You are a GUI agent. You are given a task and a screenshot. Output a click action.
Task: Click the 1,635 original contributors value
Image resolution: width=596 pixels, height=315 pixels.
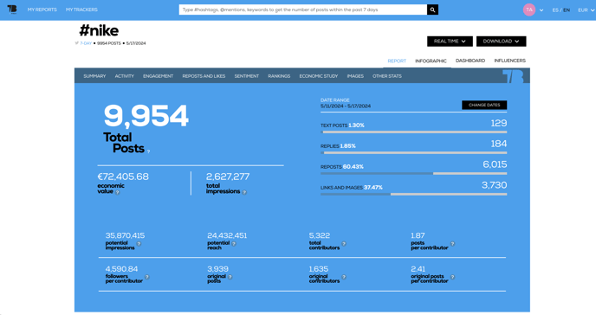tap(319, 269)
